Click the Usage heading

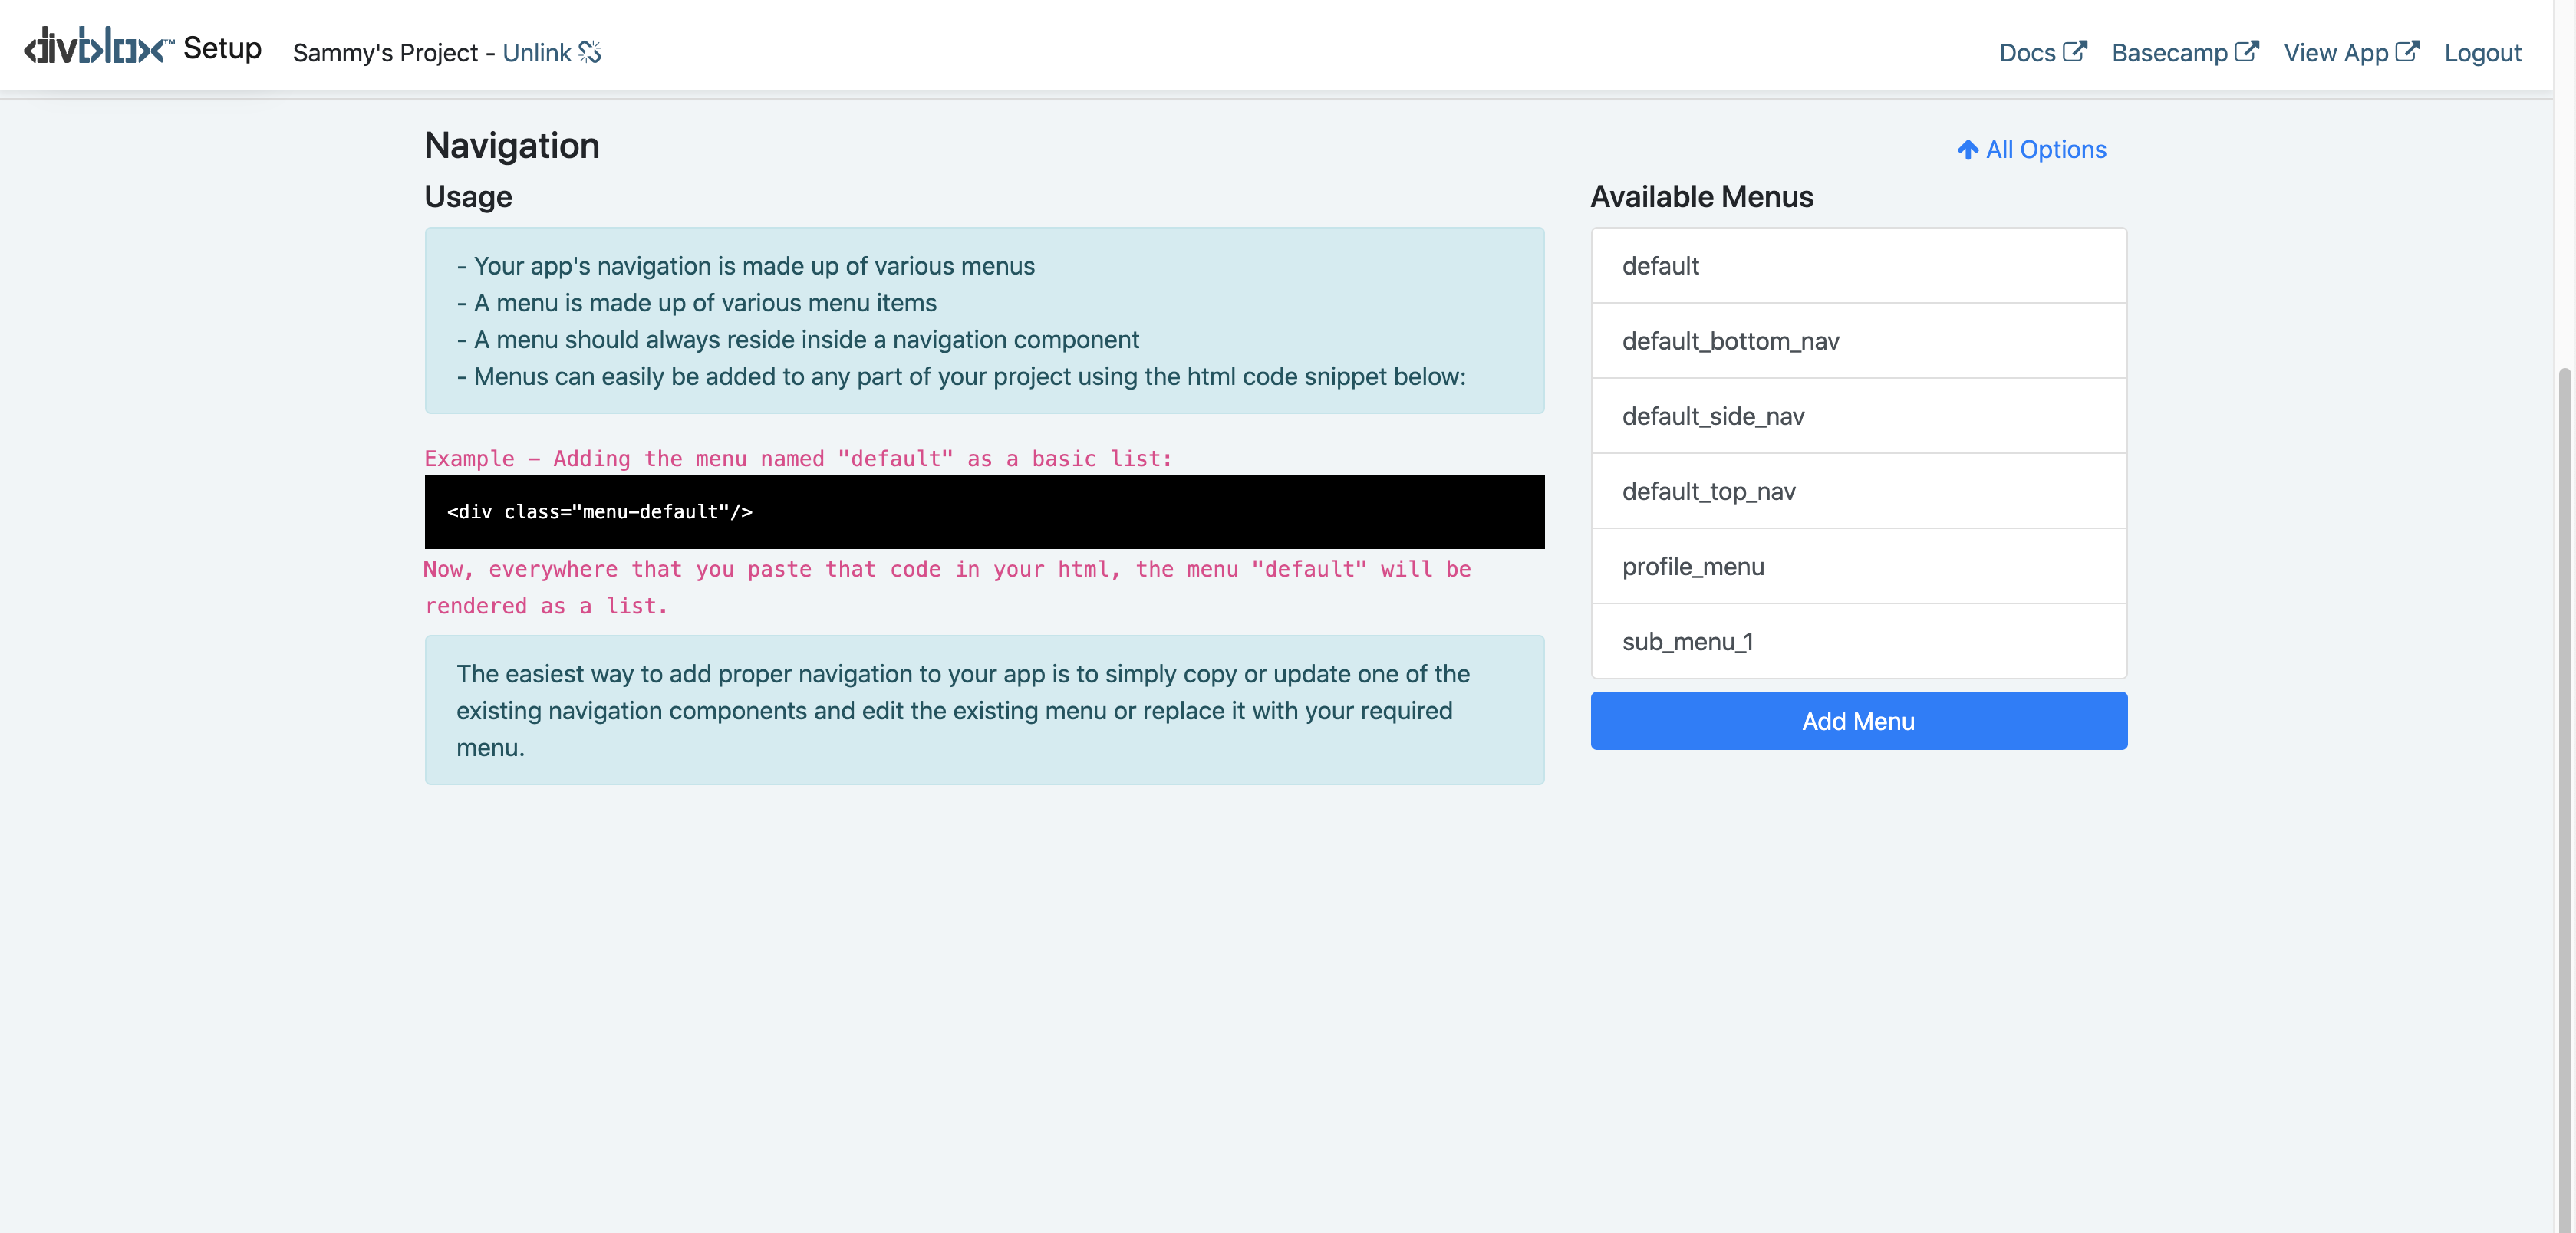click(x=468, y=197)
